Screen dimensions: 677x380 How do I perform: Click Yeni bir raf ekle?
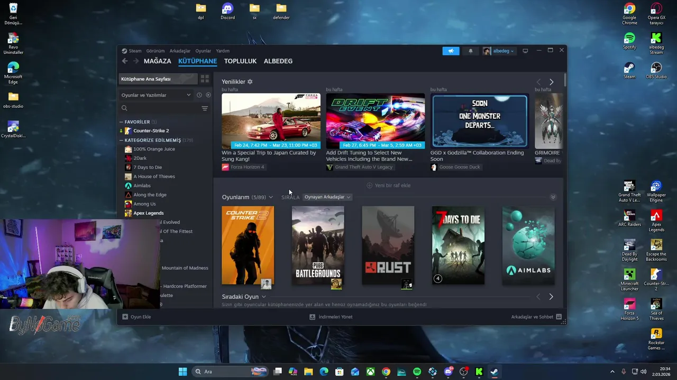pos(388,185)
